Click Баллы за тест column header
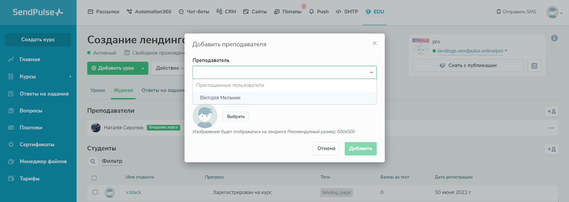569x202 pixels. point(395,177)
